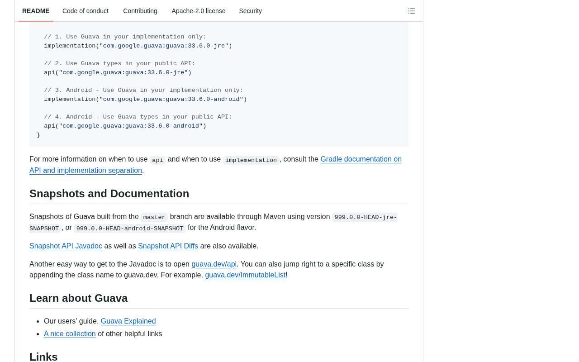This screenshot has height=362, width=579.
Task: Open the Contributing tab
Action: click(140, 11)
